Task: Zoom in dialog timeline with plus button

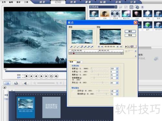Action: point(135,51)
